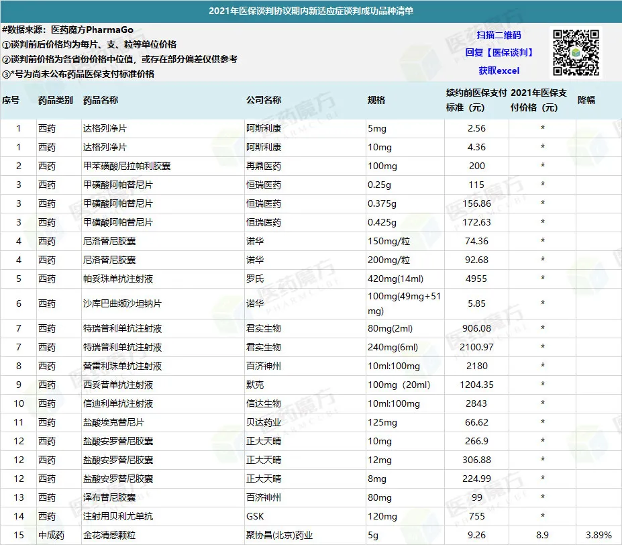This screenshot has width=622, height=545.
Task: Select the price cell '906.08'
Action: click(x=476, y=329)
